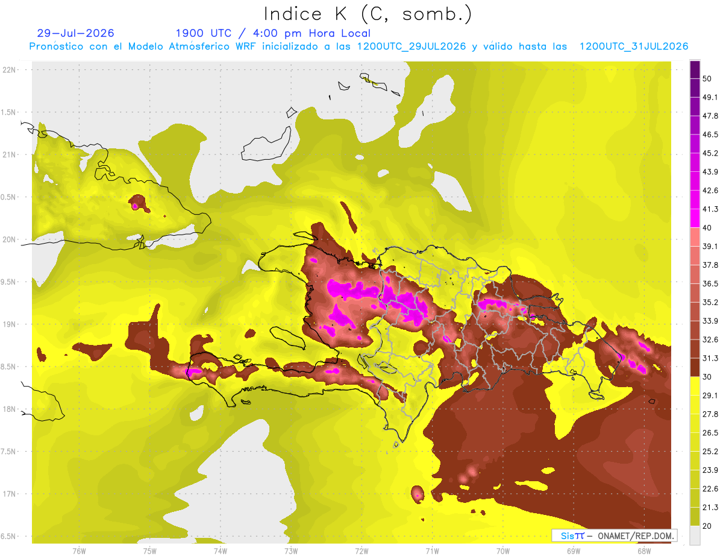The width and height of the screenshot is (723, 559).
Task: Click the gray legend swatch below 20
Action: (x=695, y=535)
